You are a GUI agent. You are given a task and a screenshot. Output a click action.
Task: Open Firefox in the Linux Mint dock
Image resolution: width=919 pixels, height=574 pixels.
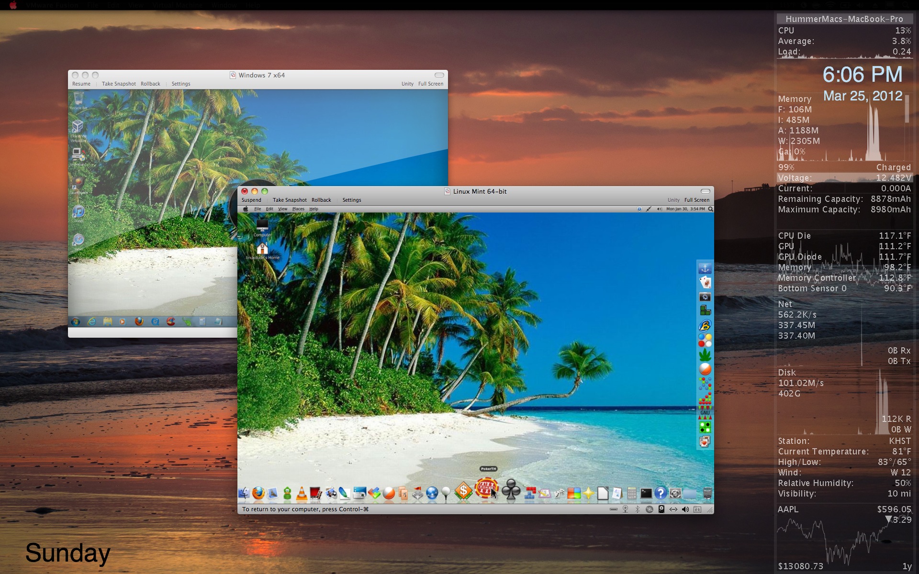pos(258,493)
